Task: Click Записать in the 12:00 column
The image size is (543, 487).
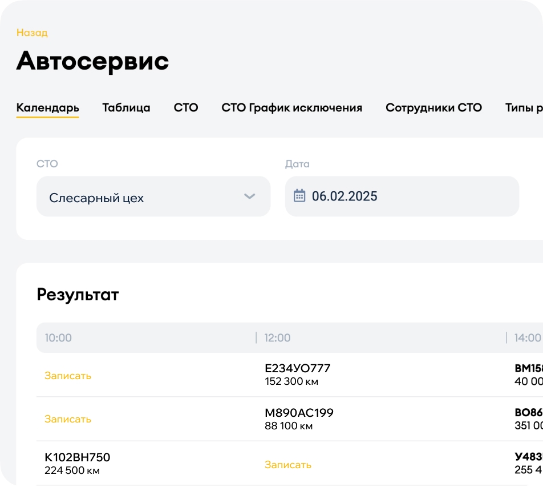Action: point(288,465)
